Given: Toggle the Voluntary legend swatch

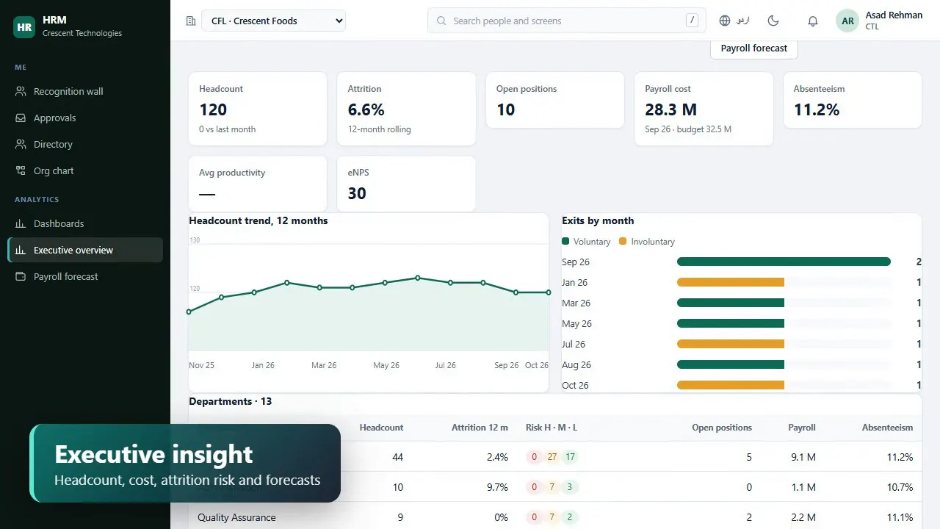Looking at the screenshot, I should pyautogui.click(x=565, y=241).
